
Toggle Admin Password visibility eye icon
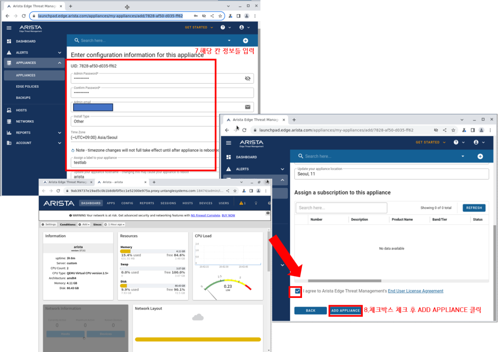point(248,78)
